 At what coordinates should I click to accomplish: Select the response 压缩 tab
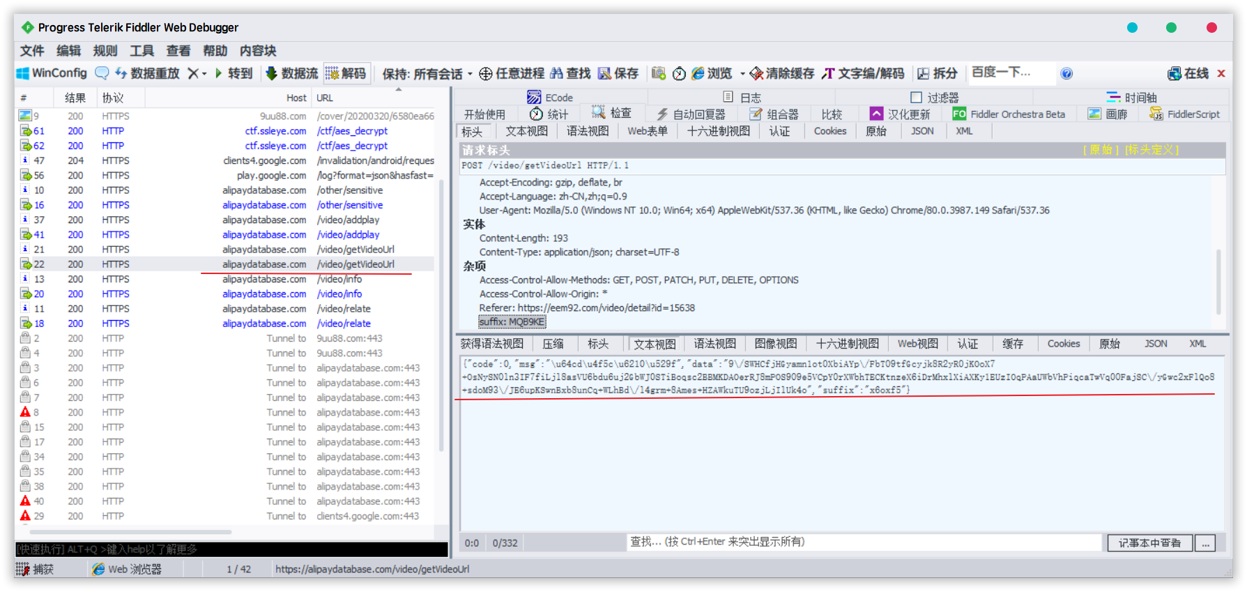pyautogui.click(x=553, y=344)
